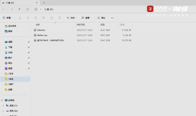The height and width of the screenshot is (116, 196).
Task: Expand the 软件 (D:) drive node
Action: pos(3,111)
